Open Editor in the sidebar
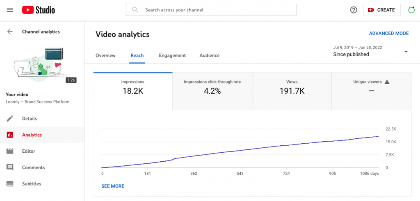Screen dimensions: 420x201 42,151
